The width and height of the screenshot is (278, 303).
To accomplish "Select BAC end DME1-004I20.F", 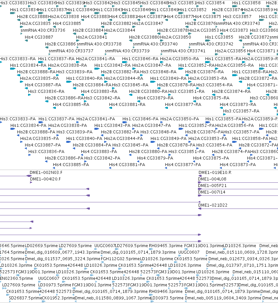I will click(x=45, y=179).
